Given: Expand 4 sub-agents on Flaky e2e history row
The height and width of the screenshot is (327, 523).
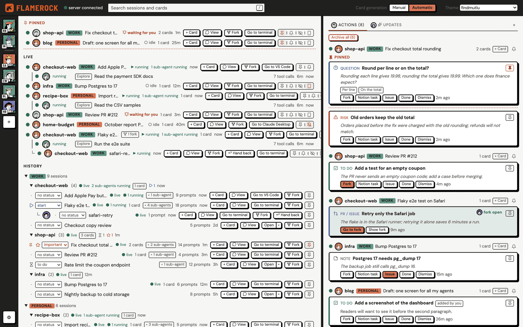Looking at the screenshot, I should pyautogui.click(x=158, y=205).
